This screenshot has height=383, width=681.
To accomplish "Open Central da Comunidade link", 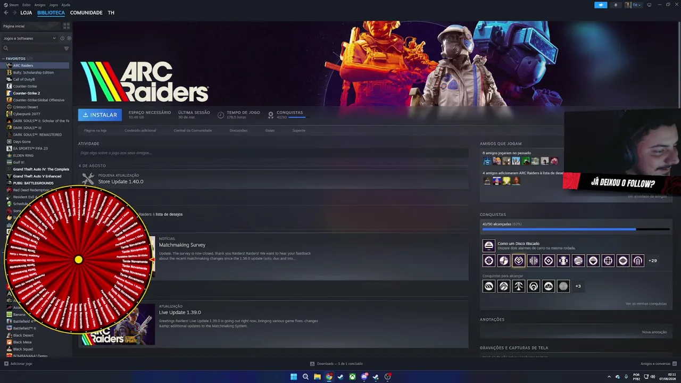I will (193, 130).
